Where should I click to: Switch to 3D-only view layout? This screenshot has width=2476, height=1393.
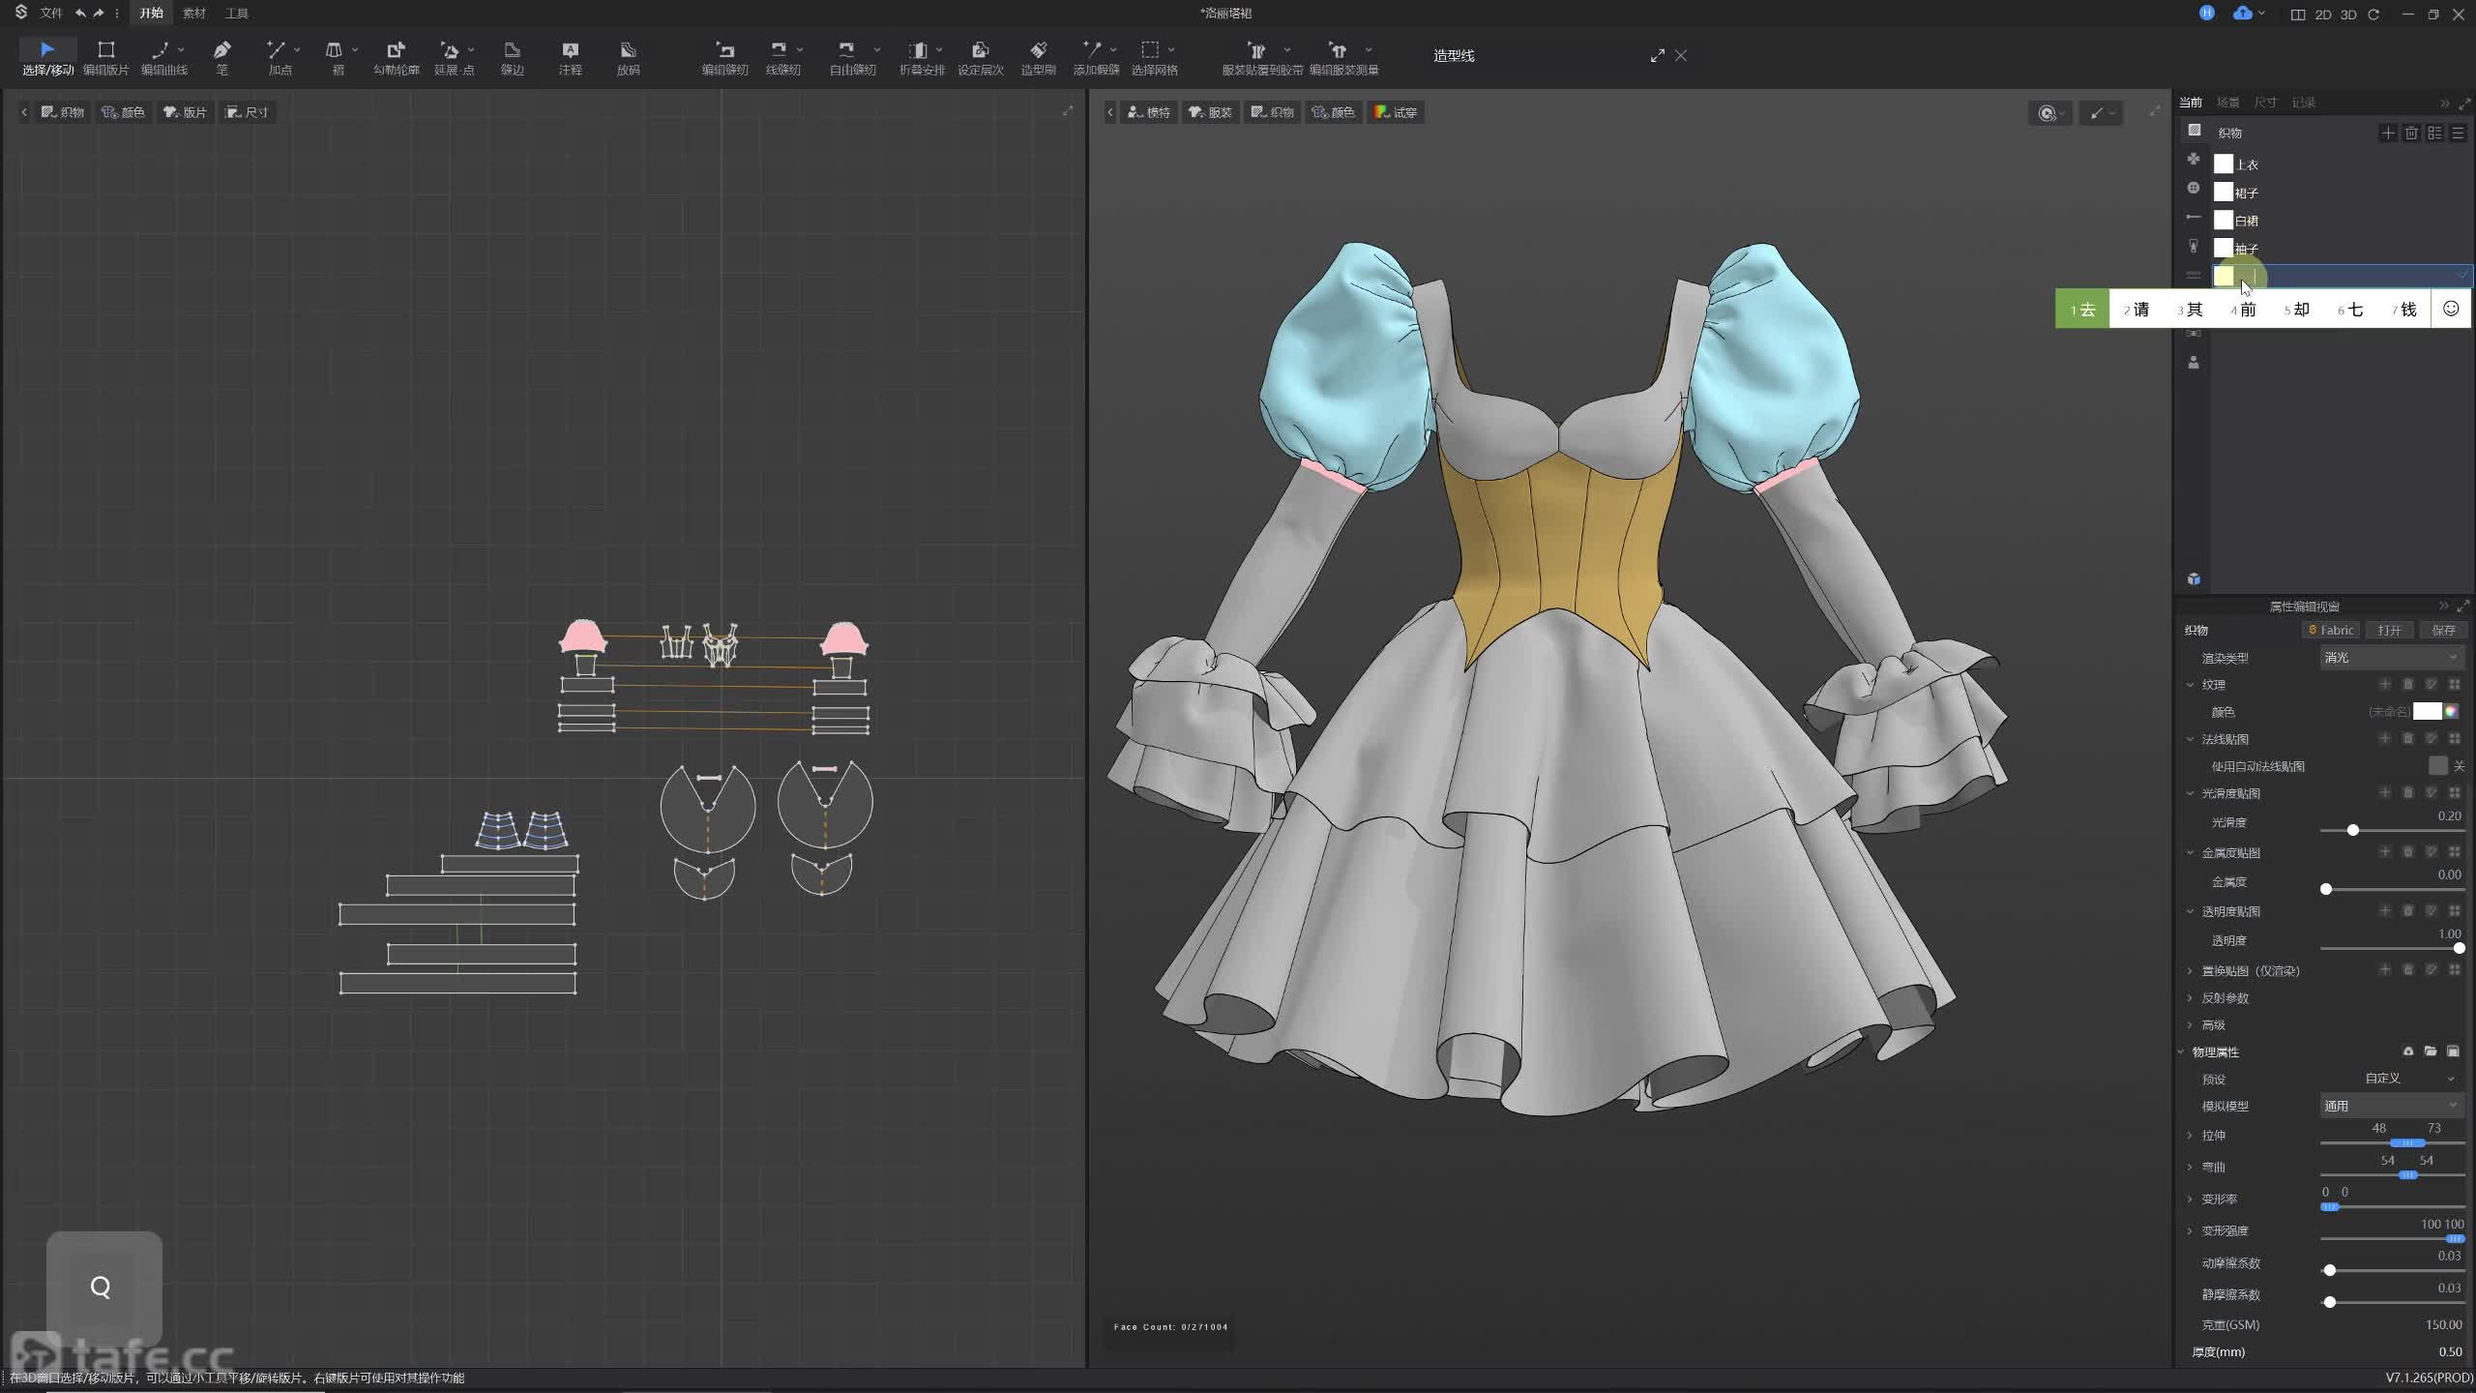(2348, 15)
